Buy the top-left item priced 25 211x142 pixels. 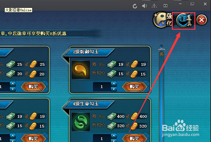(33, 87)
